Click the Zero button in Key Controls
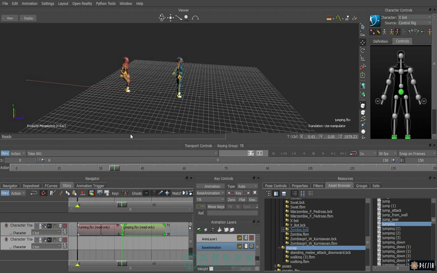The image size is (437, 273). [231, 200]
